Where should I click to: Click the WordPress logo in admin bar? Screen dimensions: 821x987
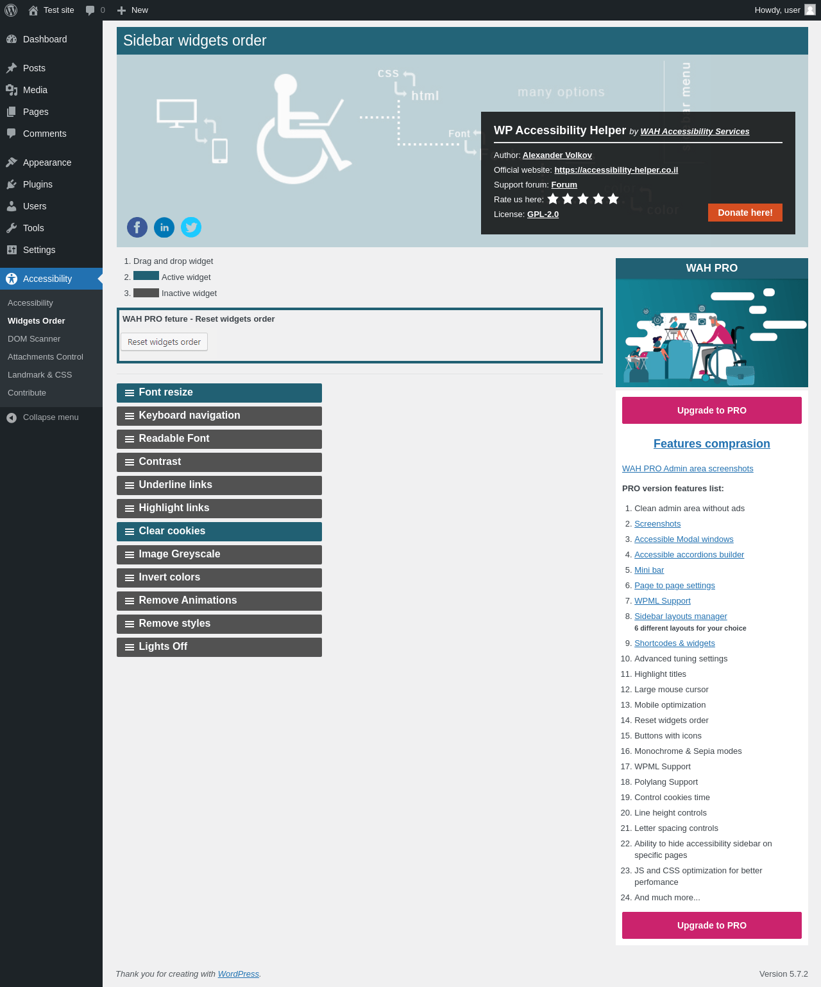(x=11, y=10)
